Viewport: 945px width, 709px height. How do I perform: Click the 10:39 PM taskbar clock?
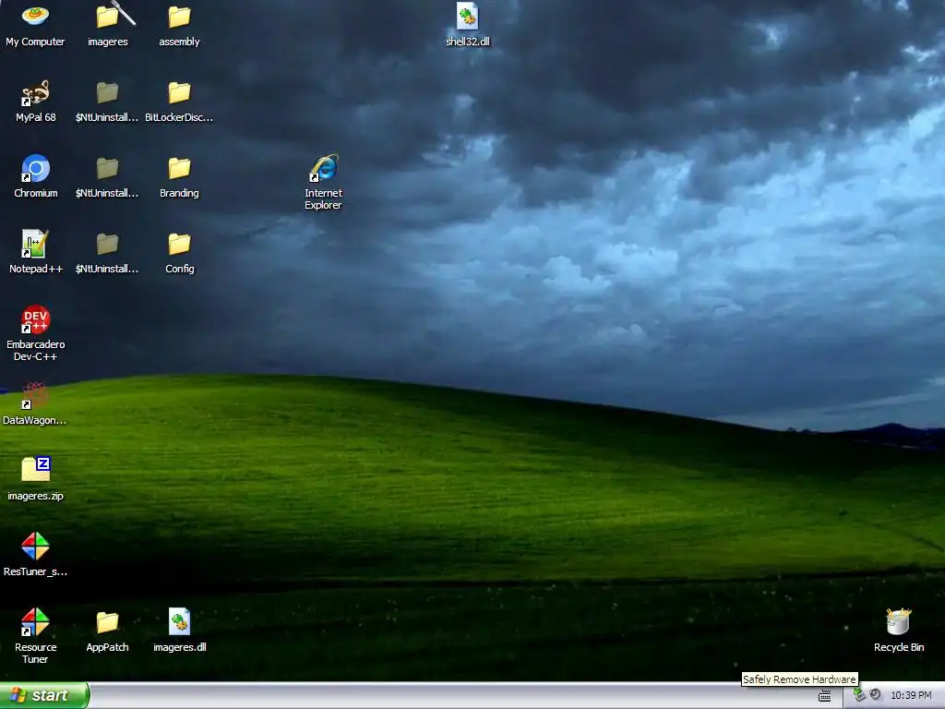[x=911, y=696]
